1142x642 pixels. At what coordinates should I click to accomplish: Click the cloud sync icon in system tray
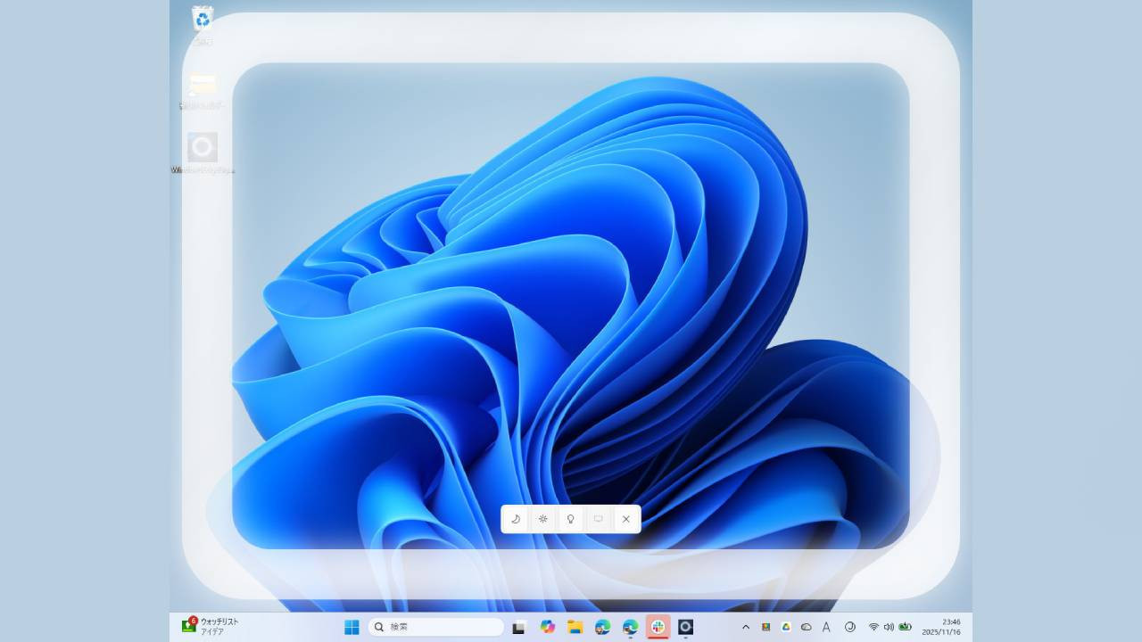click(x=805, y=627)
